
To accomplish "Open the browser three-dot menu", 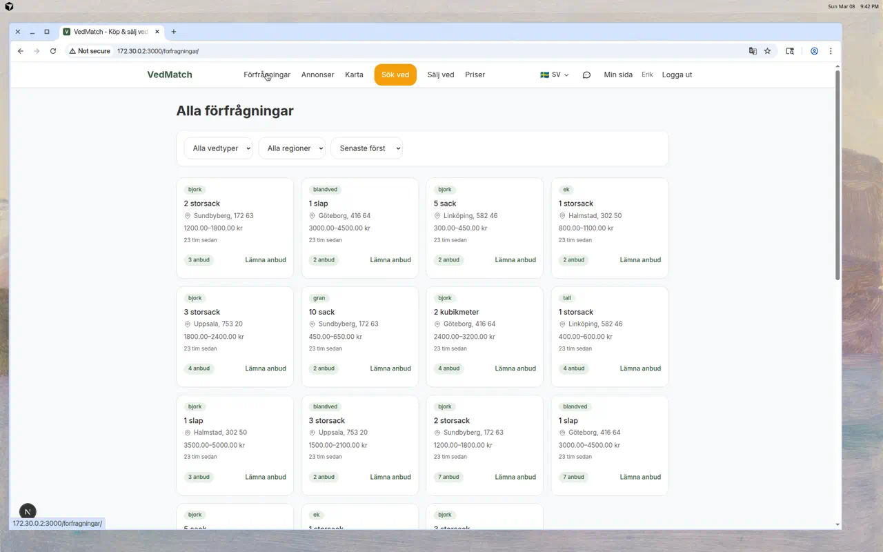I will coord(831,51).
